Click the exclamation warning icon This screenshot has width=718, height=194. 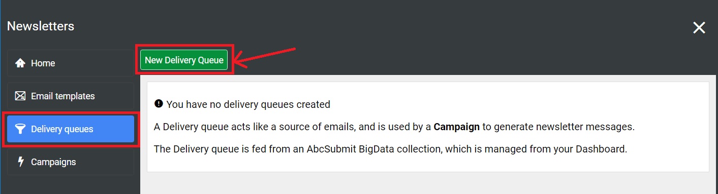[x=159, y=104]
